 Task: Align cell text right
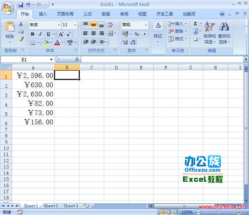point(101,33)
